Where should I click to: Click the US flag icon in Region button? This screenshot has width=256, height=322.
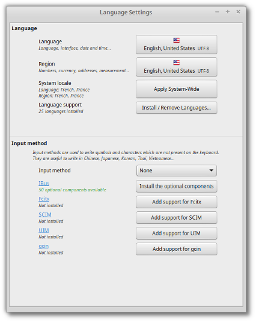(x=176, y=63)
